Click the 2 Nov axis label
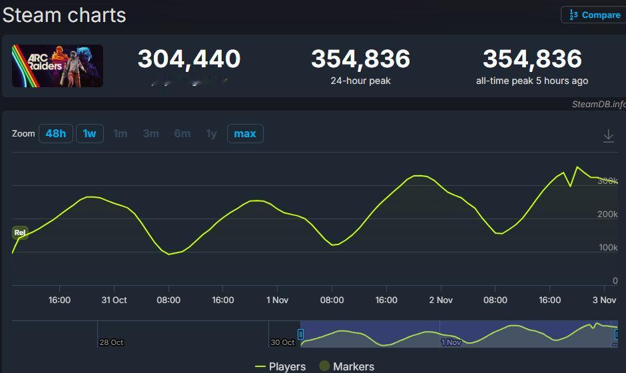 point(441,300)
